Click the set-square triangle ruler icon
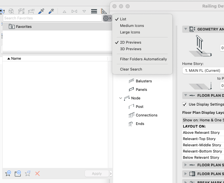Viewport: 224px width, 183px height. tap(104, 11)
